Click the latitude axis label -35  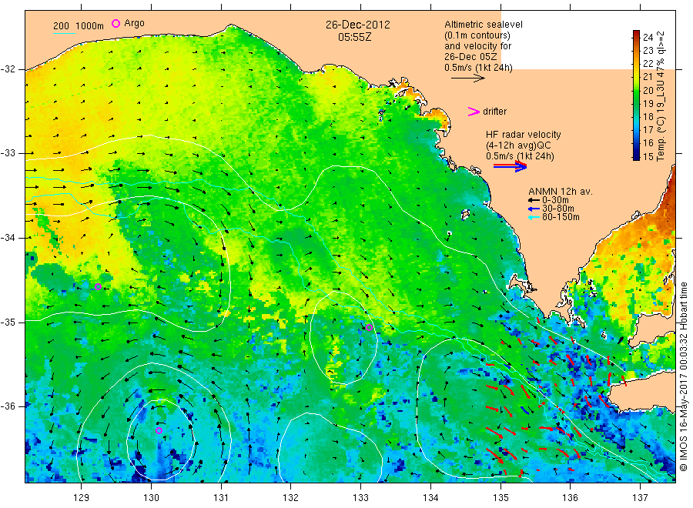pyautogui.click(x=8, y=322)
